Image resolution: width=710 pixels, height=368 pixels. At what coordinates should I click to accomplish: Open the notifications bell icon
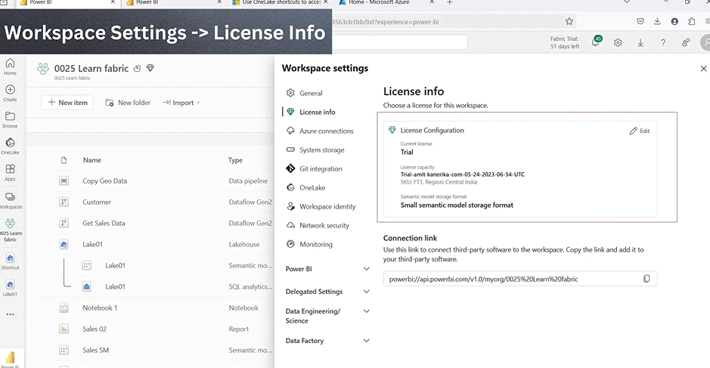596,42
